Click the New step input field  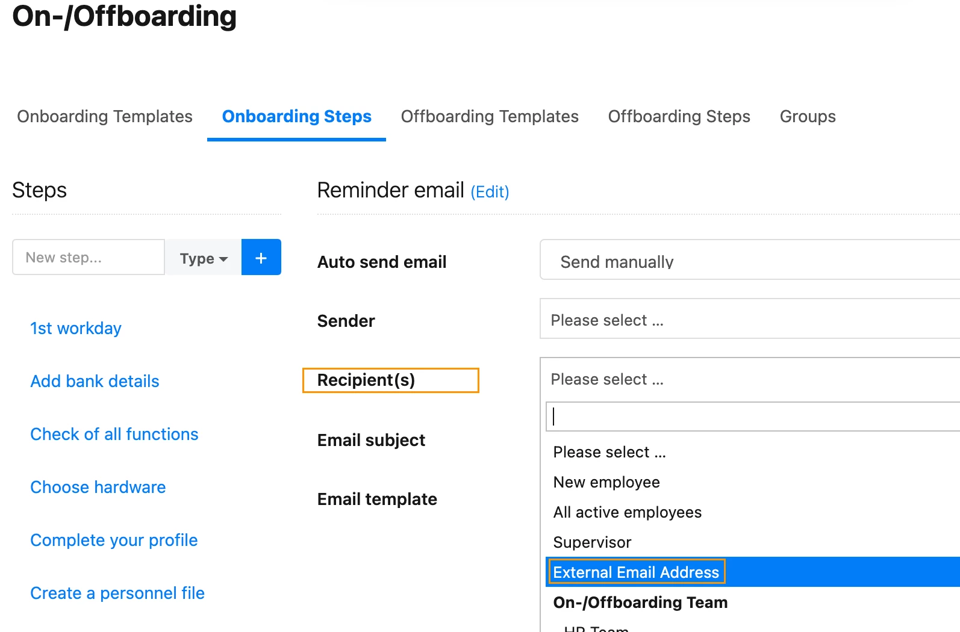pos(89,257)
